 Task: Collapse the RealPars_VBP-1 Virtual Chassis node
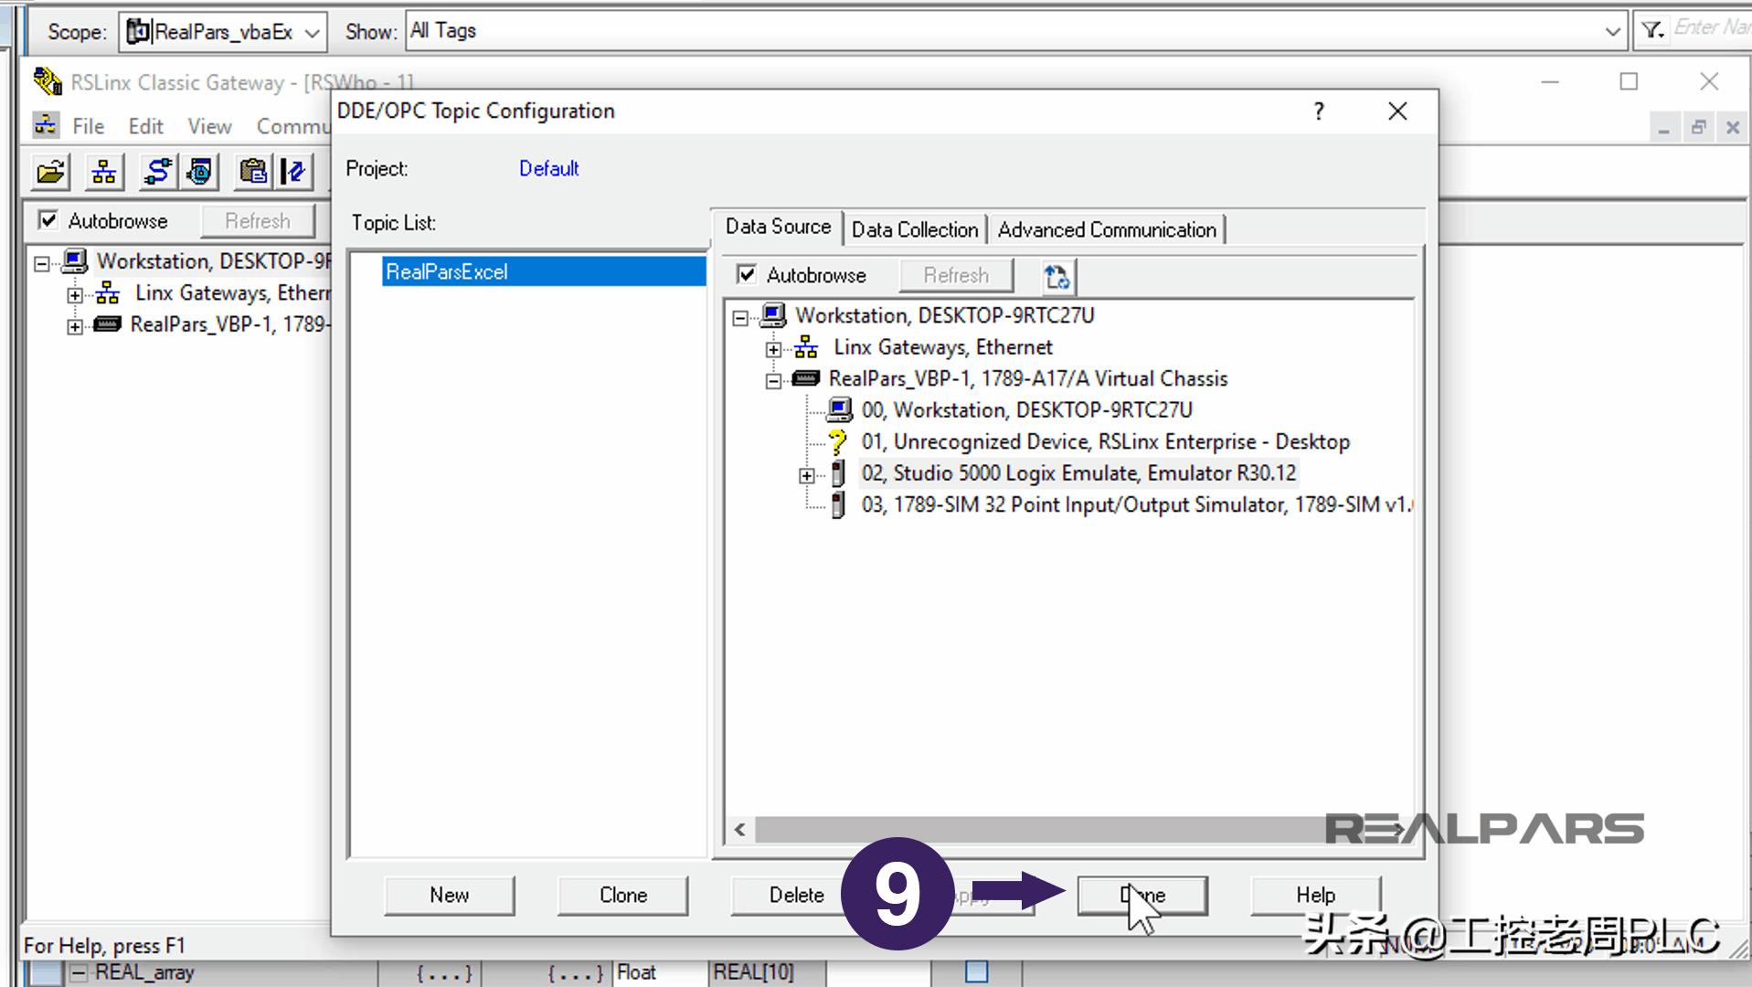pos(773,381)
